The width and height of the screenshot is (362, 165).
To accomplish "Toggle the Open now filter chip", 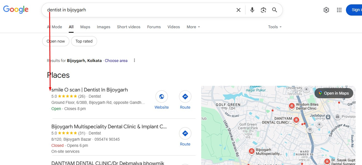I will pyautogui.click(x=56, y=41).
